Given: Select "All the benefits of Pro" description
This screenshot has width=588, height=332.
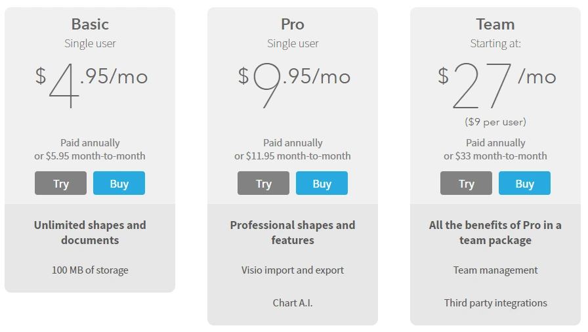Looking at the screenshot, I should 495,232.
